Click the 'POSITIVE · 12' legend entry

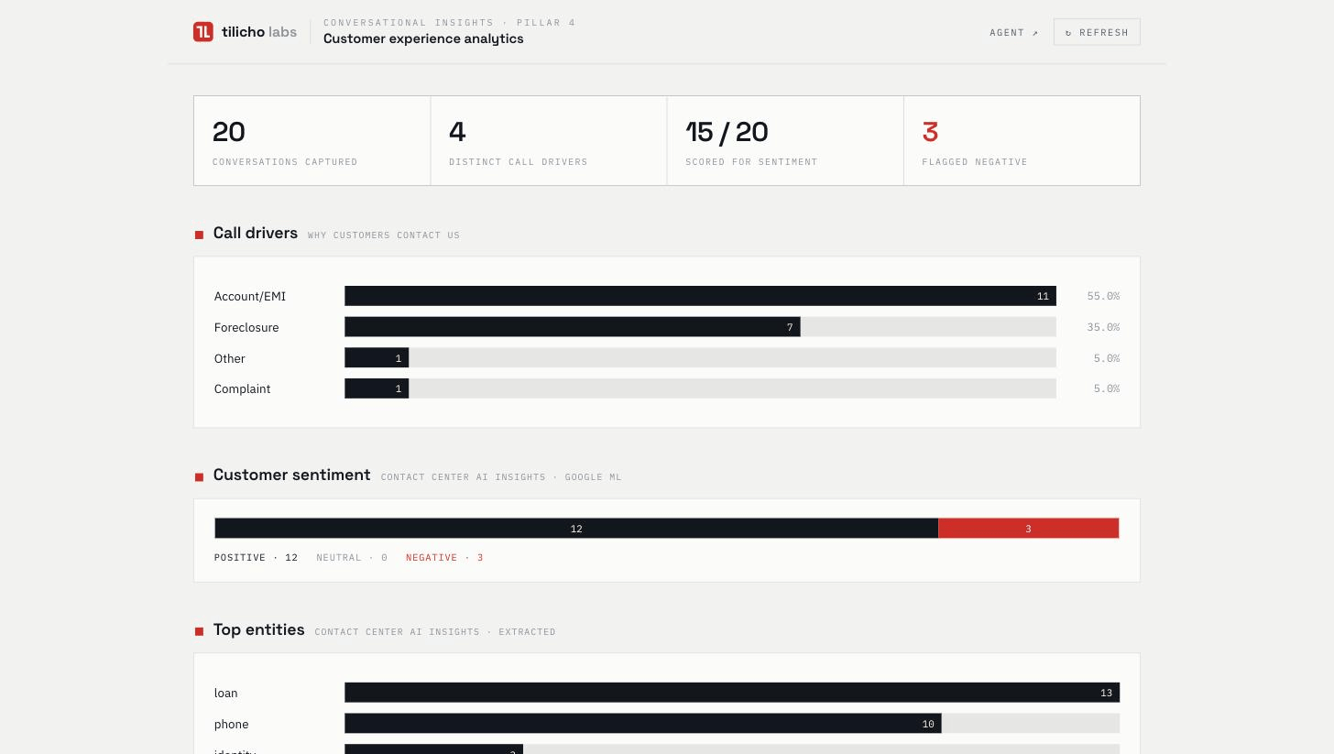257,558
